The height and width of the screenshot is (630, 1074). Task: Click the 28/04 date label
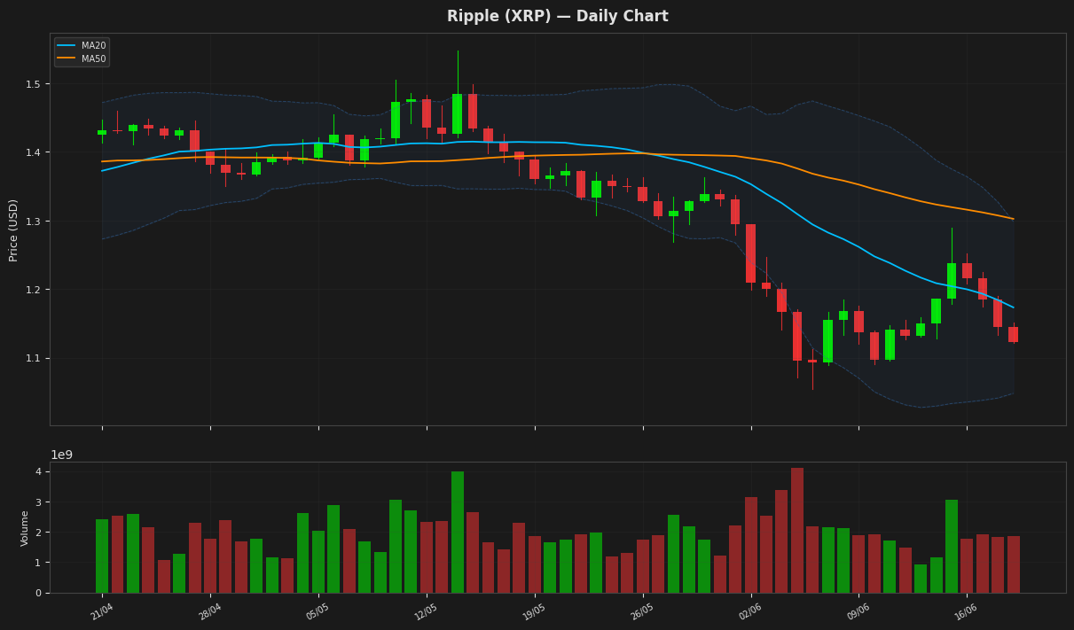pyautogui.click(x=210, y=611)
